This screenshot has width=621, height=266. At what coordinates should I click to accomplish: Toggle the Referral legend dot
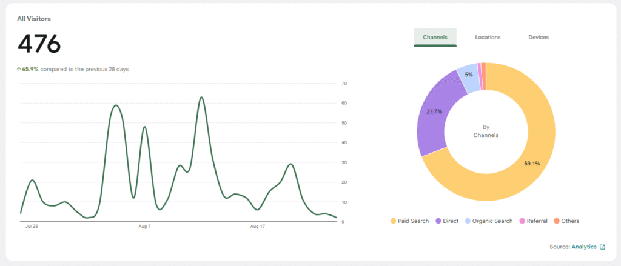pyautogui.click(x=522, y=221)
